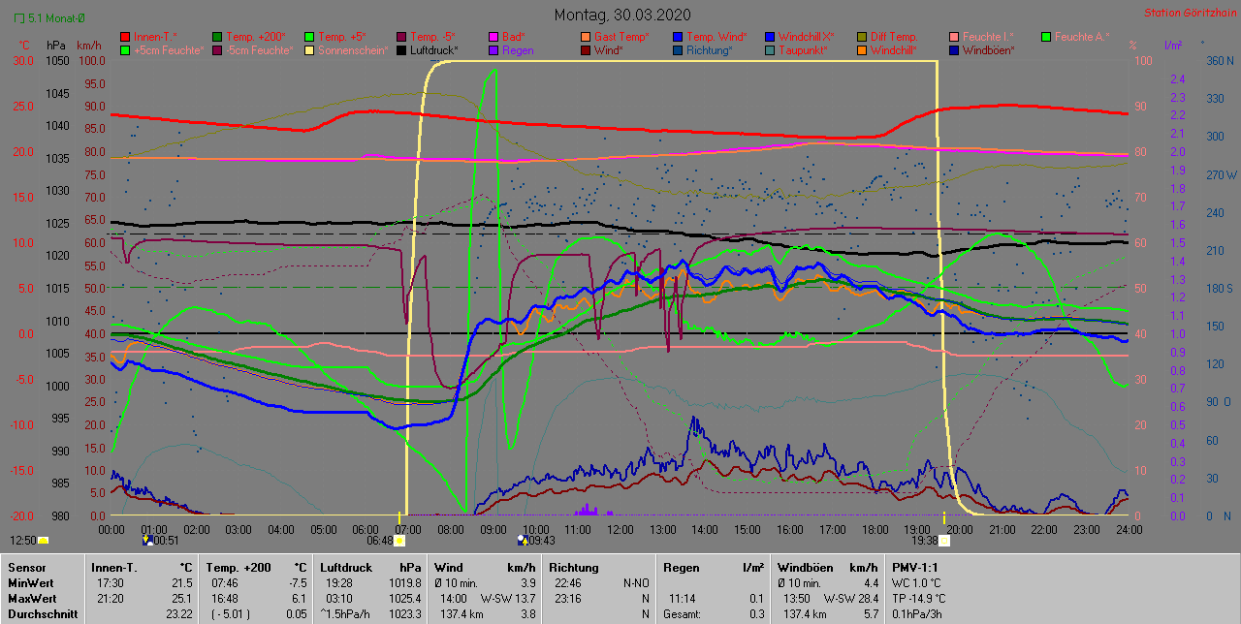Select the orange Windchill* legend label
Viewport: 1241px width, 624px height.
tap(896, 50)
